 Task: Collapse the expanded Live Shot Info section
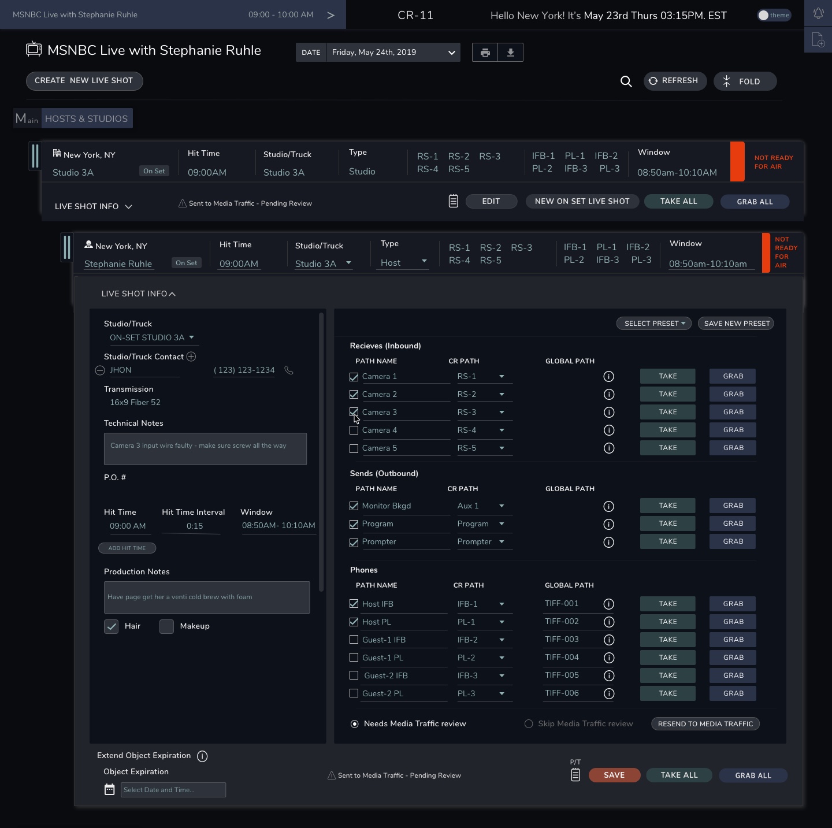tap(138, 294)
